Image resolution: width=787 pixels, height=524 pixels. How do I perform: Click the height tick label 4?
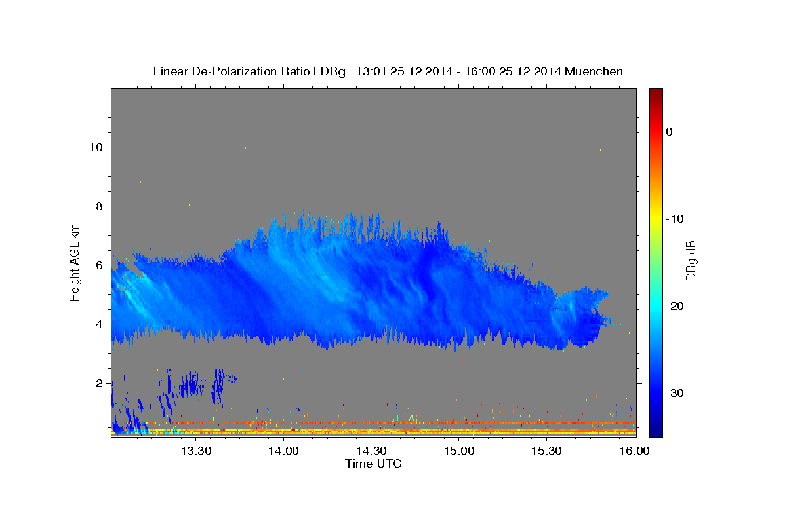(x=101, y=324)
